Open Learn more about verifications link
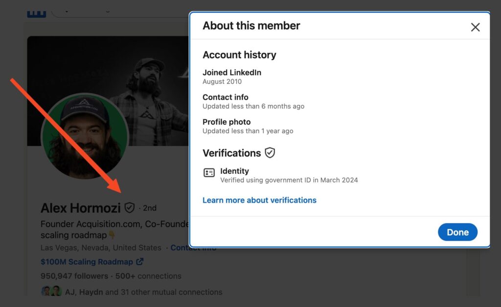The image size is (501, 307). [x=259, y=200]
